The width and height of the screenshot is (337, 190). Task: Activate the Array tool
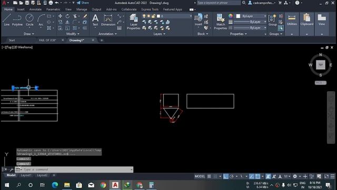click(x=75, y=28)
